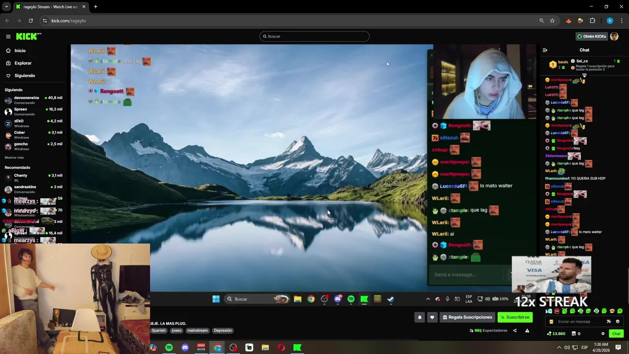Screen dimensions: 629x354
Task: Open the Kick hamburger menu
Action: tap(8, 36)
